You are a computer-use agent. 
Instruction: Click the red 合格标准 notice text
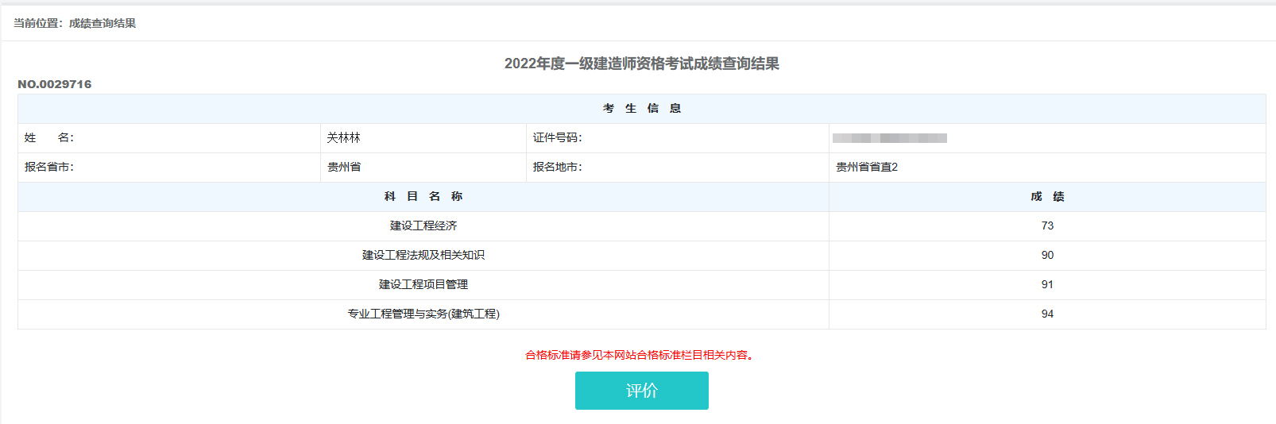[x=640, y=355]
